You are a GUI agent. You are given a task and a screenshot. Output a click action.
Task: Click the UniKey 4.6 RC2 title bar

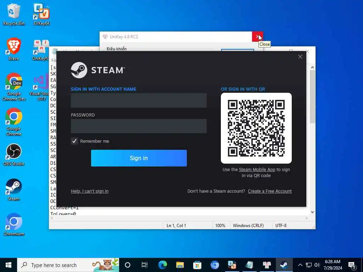tap(176, 36)
